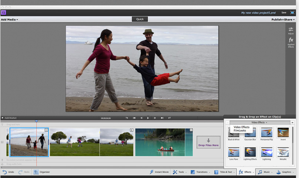Select the Invert effect
The height and width of the screenshot is (178, 299).
[x=283, y=134]
